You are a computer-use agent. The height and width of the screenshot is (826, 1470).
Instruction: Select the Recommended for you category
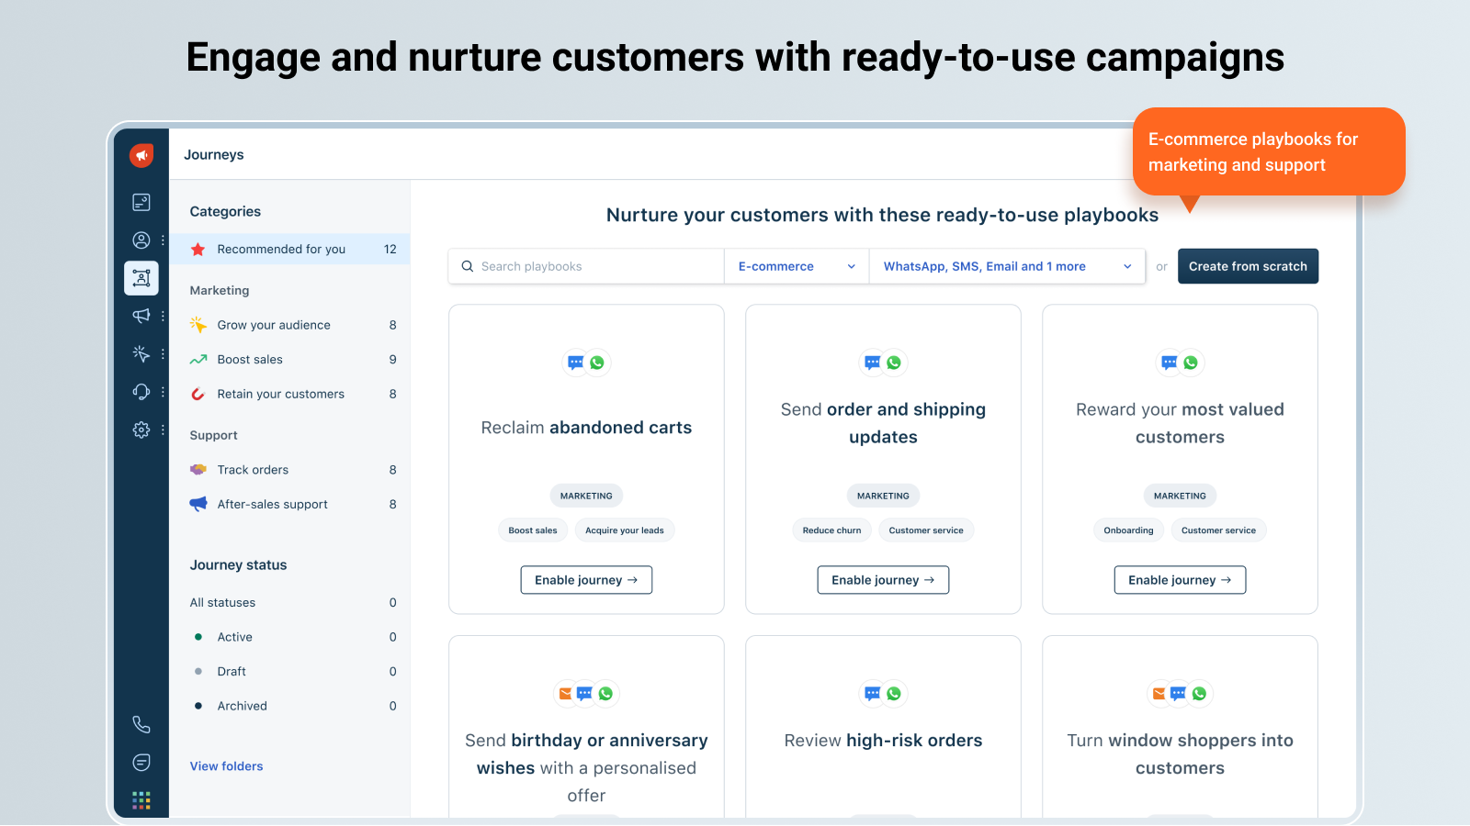point(281,249)
